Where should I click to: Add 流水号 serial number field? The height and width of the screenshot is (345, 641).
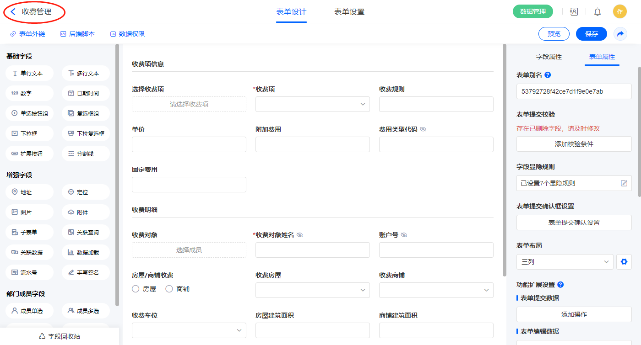pyautogui.click(x=29, y=272)
